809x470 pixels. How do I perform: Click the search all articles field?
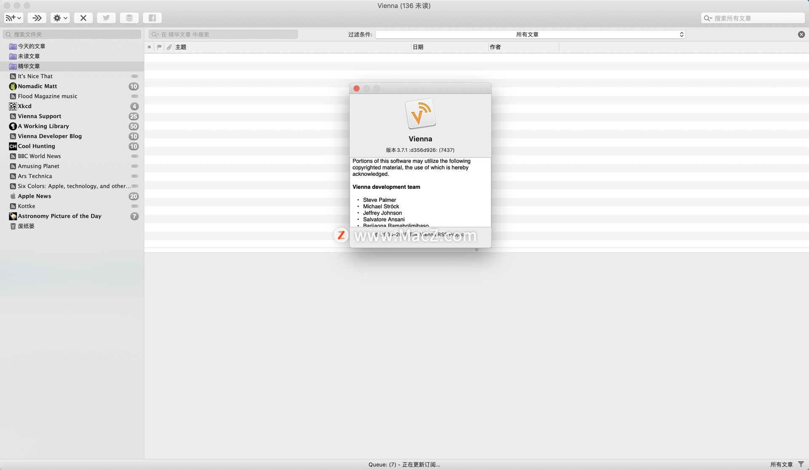tap(753, 18)
